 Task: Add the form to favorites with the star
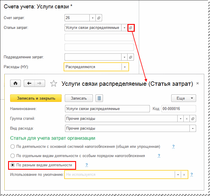click(54, 83)
